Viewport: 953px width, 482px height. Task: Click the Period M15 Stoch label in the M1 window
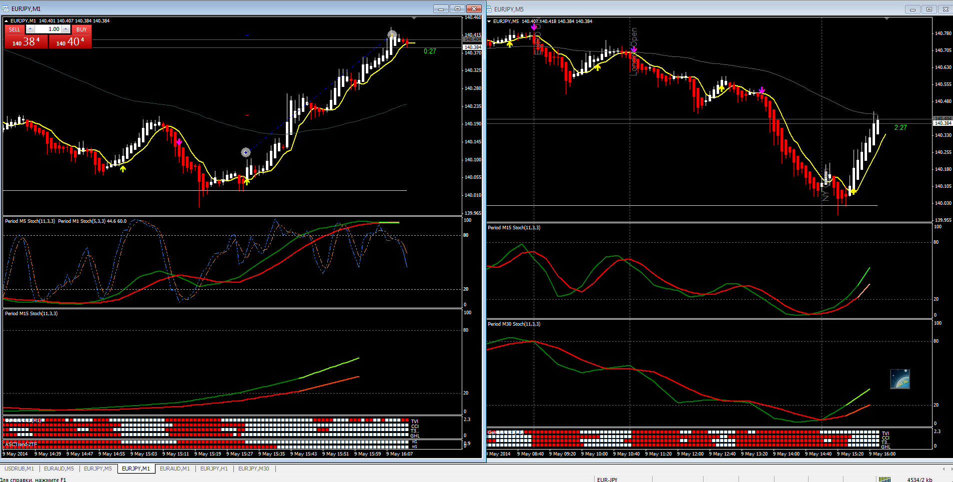point(31,313)
